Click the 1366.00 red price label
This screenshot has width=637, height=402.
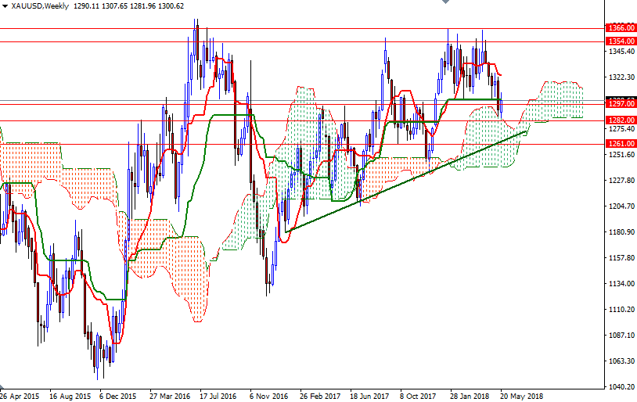(x=621, y=28)
